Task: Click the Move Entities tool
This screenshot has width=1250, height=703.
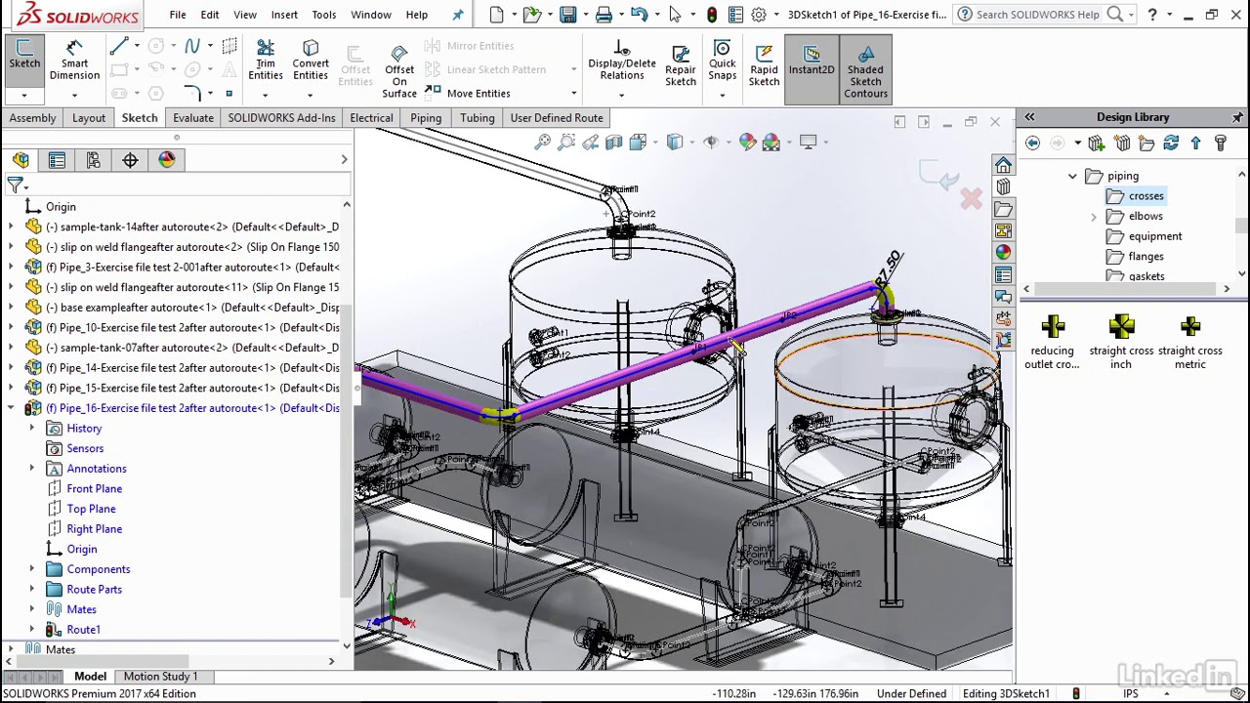Action: pos(467,93)
